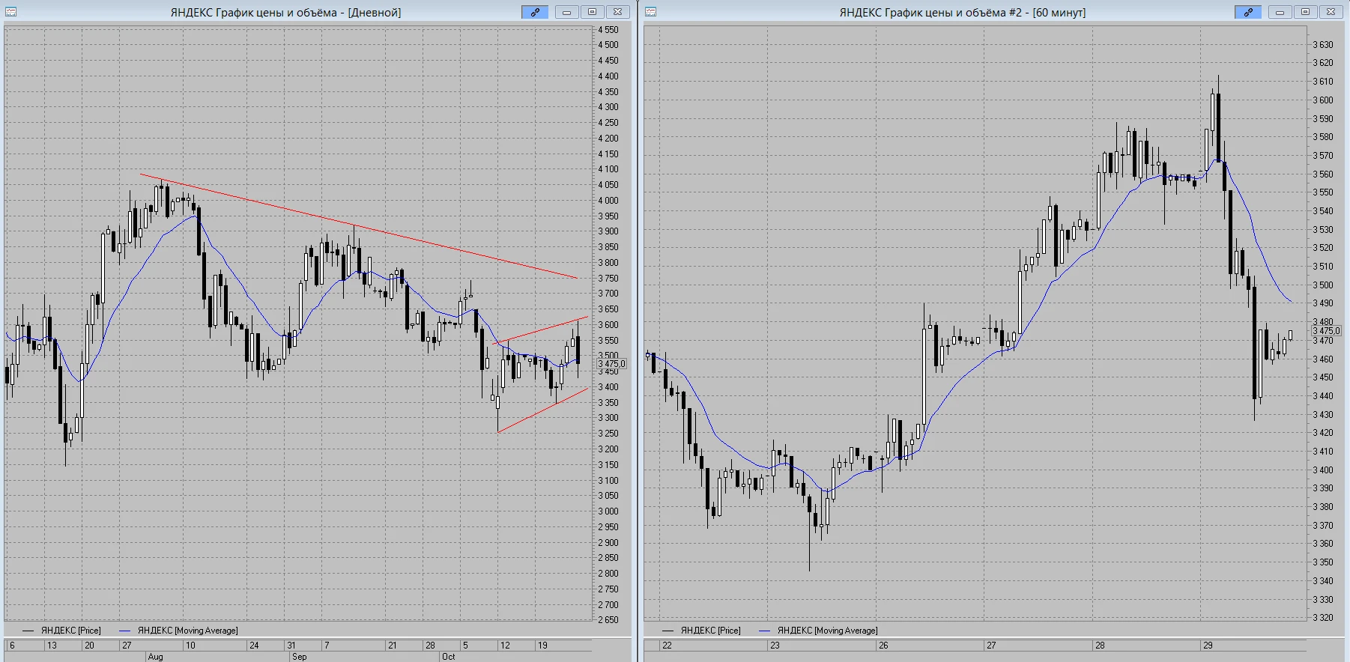
Task: Click date label 22 on 60-minute chart axis
Action: pyautogui.click(x=667, y=646)
